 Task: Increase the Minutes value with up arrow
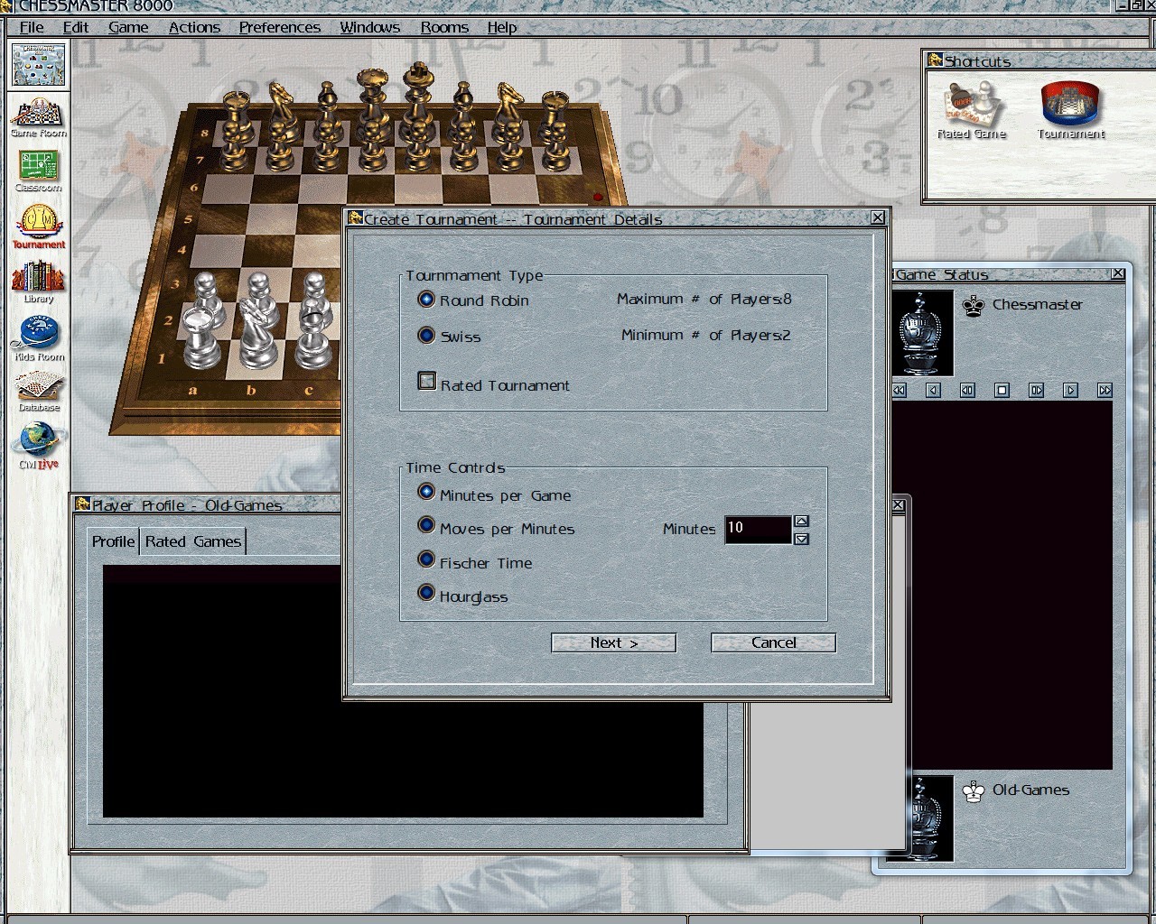[801, 522]
